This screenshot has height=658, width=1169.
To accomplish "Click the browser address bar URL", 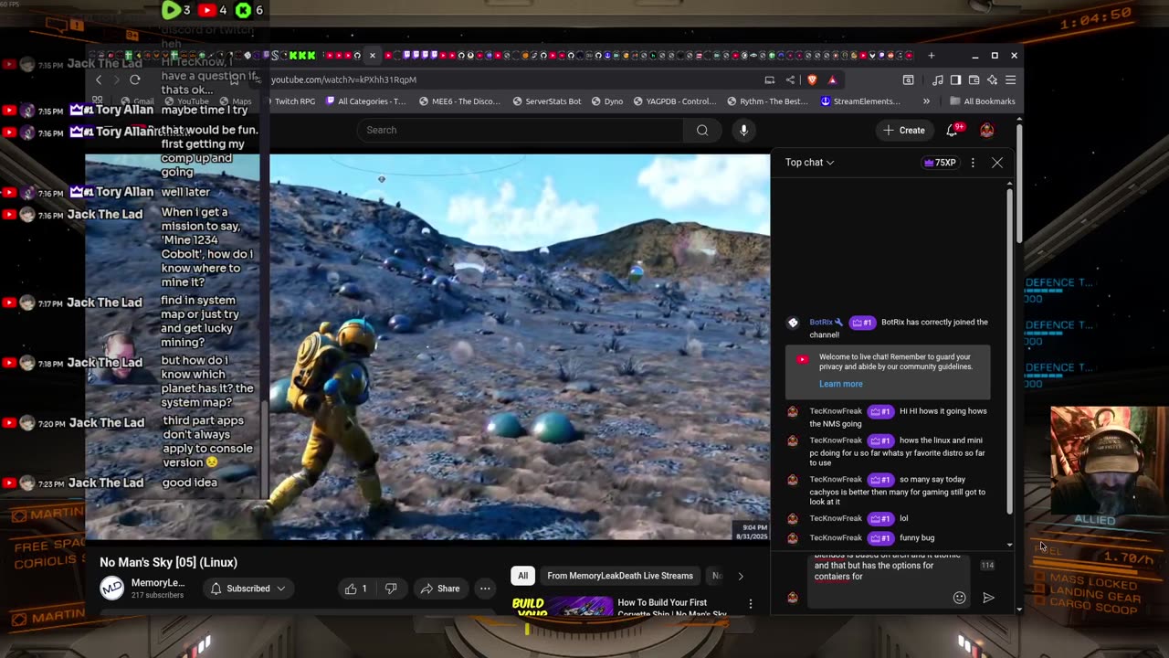I will (x=343, y=80).
